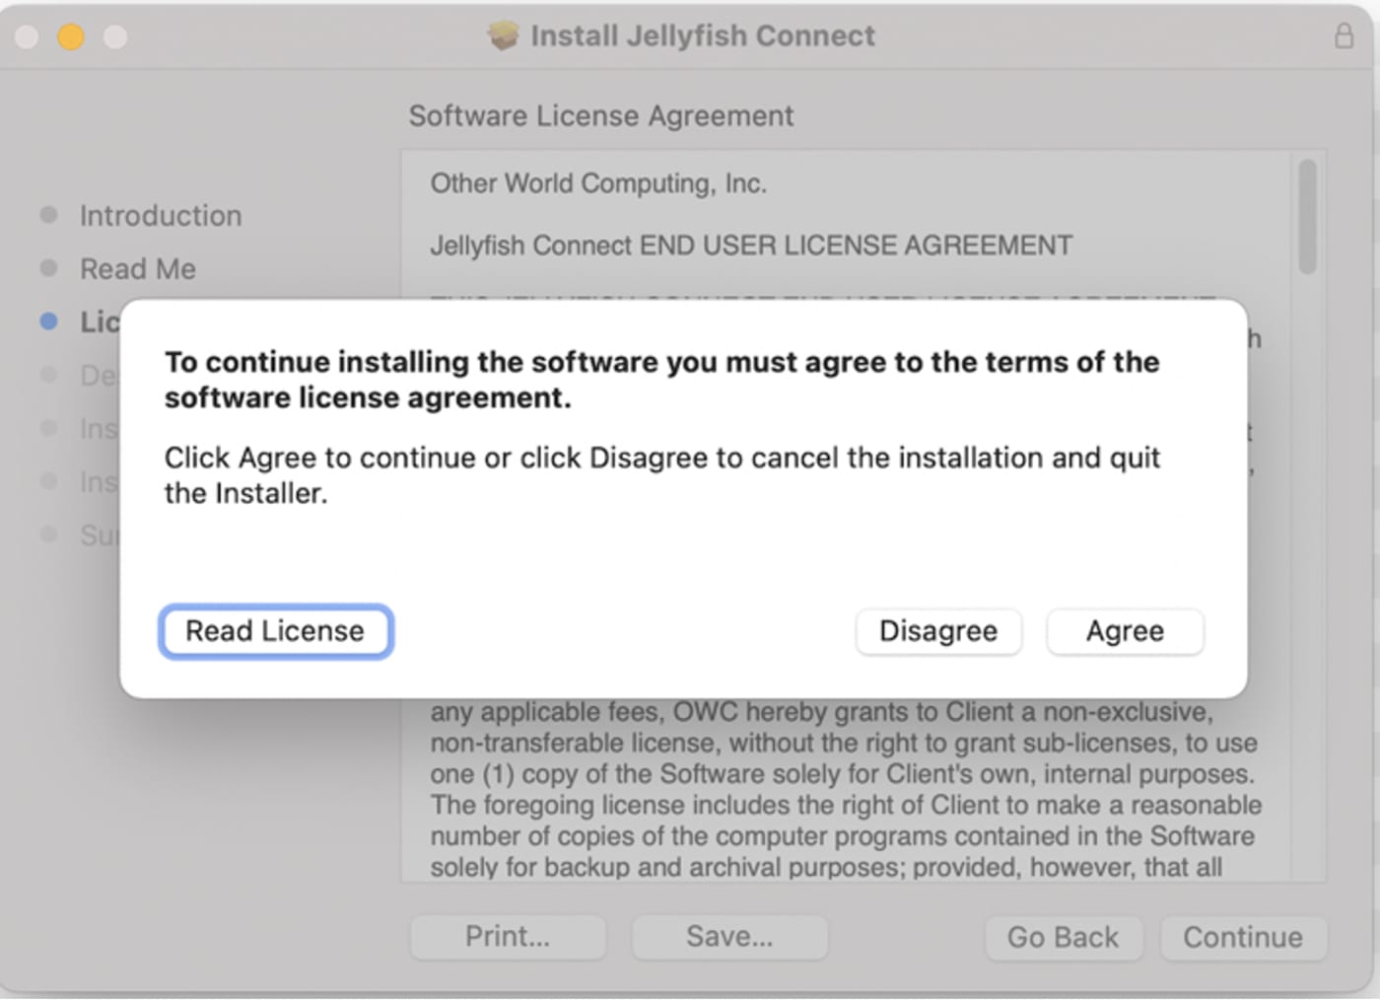Open the full text via Read License

click(275, 631)
